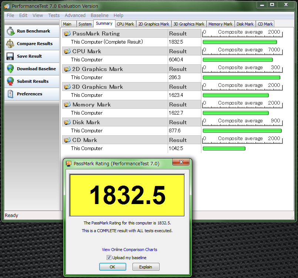
Task: Open the Advanced menu
Action: (x=75, y=16)
